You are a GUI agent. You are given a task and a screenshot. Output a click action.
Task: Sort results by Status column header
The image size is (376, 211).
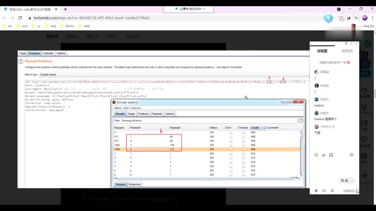[x=216, y=128]
